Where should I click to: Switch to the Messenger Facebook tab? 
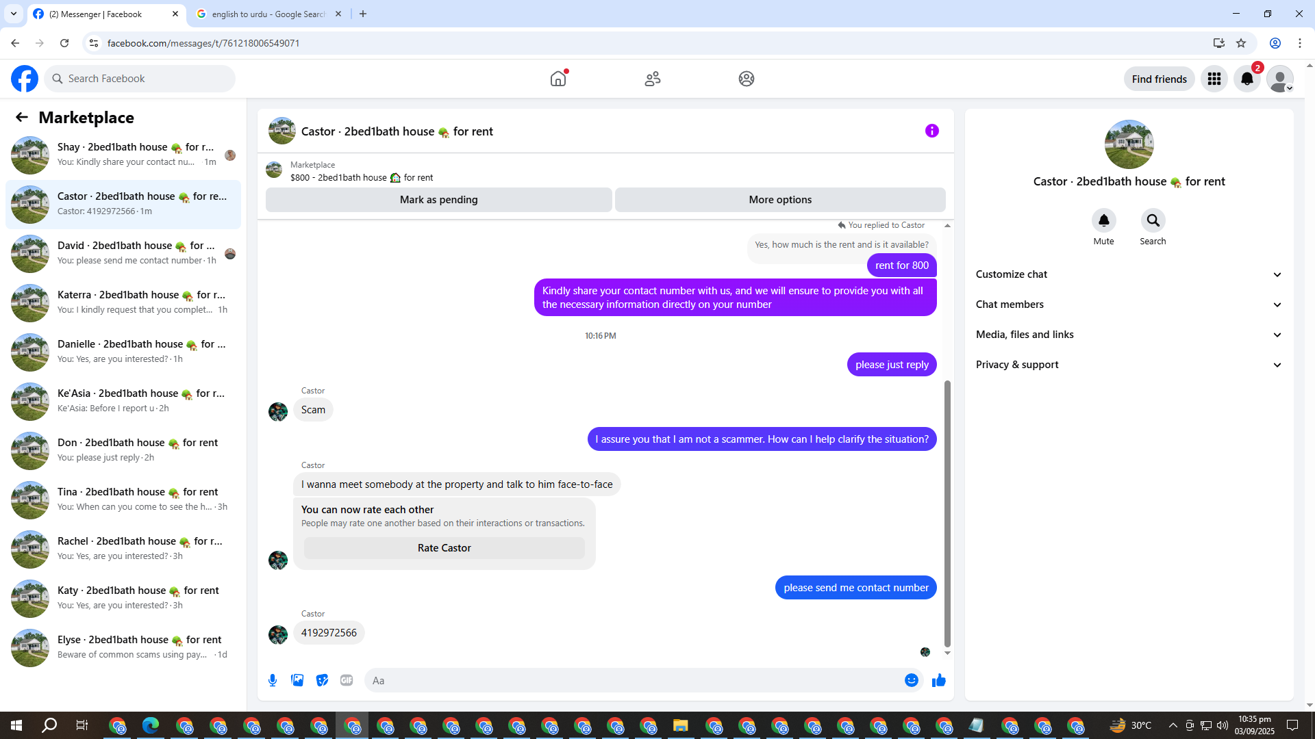coord(106,14)
